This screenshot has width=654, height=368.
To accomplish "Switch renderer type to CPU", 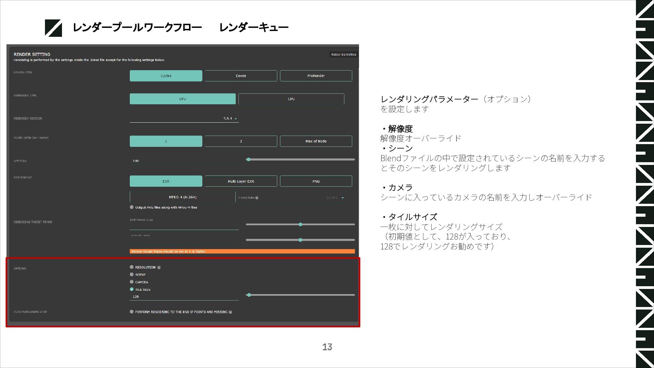I will pyautogui.click(x=291, y=99).
